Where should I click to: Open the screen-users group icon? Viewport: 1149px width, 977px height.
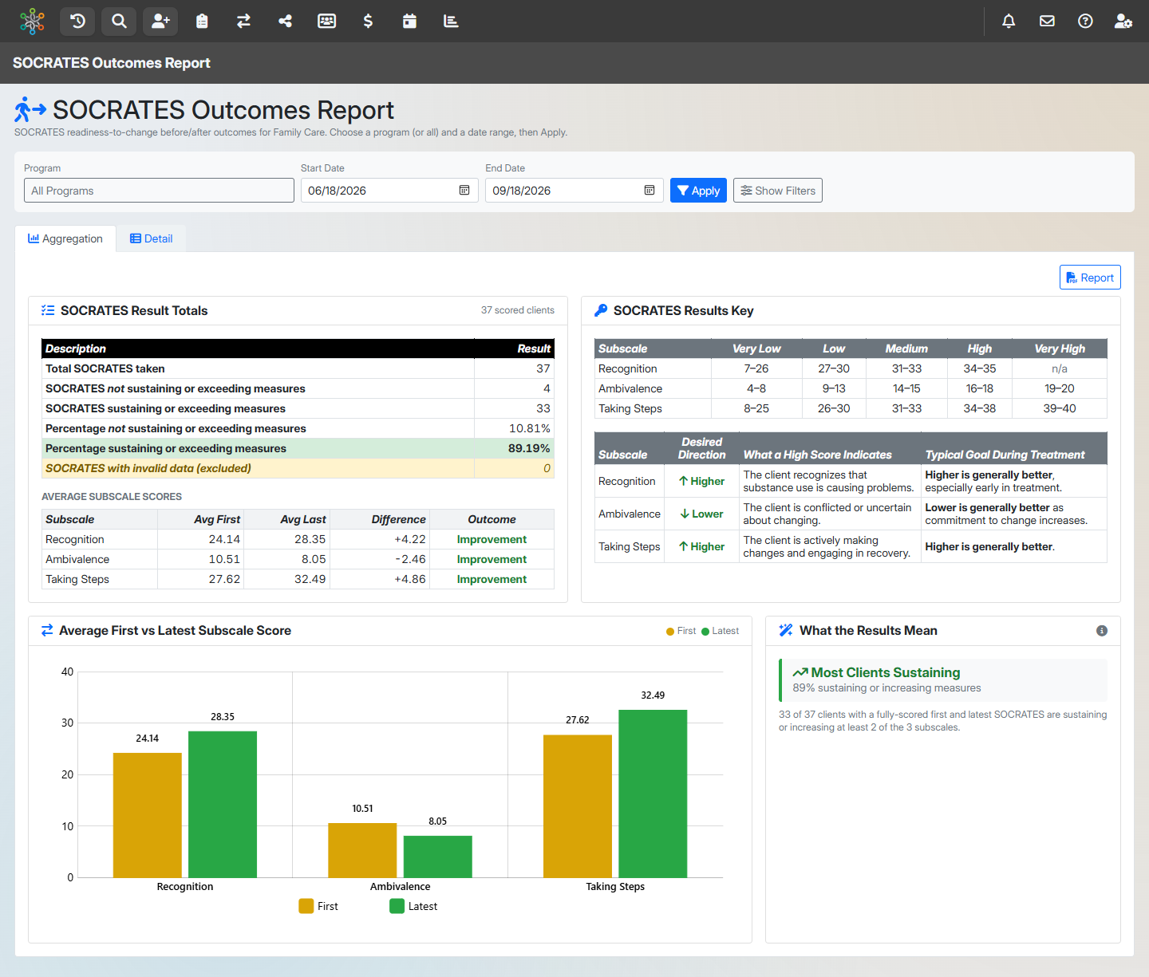326,21
